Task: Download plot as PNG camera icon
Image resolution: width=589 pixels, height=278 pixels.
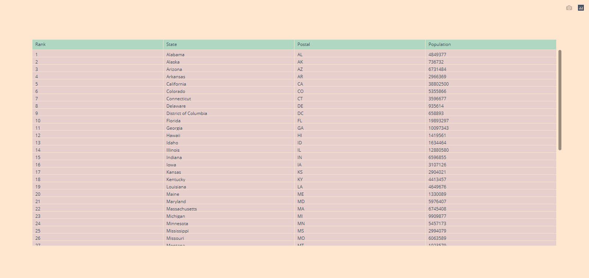Action: coord(569,8)
